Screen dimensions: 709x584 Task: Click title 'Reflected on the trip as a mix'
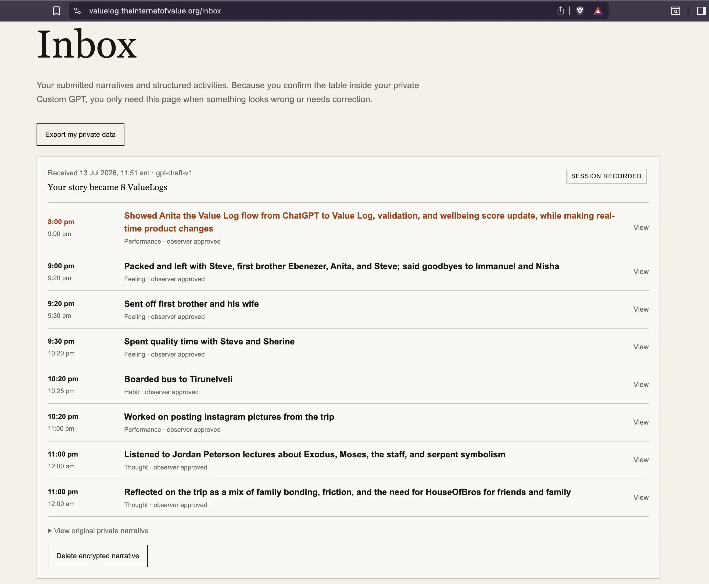(x=347, y=492)
